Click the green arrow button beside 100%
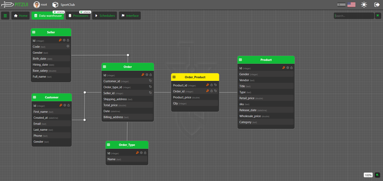 (x=377, y=175)
